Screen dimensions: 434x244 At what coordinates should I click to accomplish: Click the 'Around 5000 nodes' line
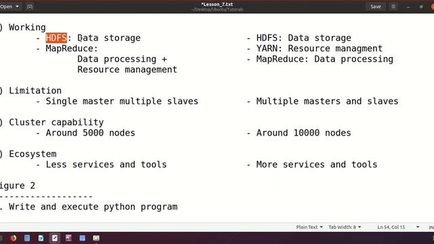[x=90, y=133]
